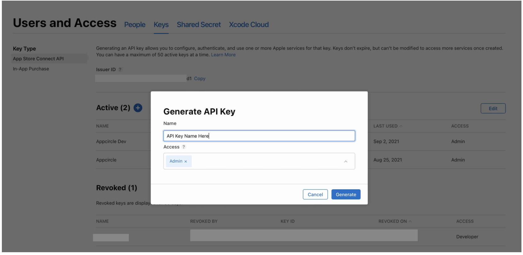Sort by the Revoked On column arrow

click(410, 221)
